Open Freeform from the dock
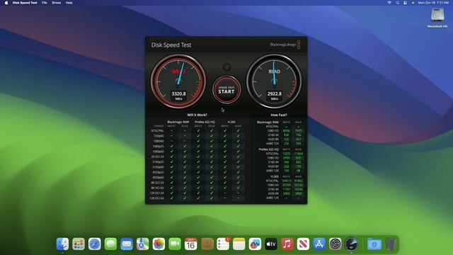 click(255, 244)
